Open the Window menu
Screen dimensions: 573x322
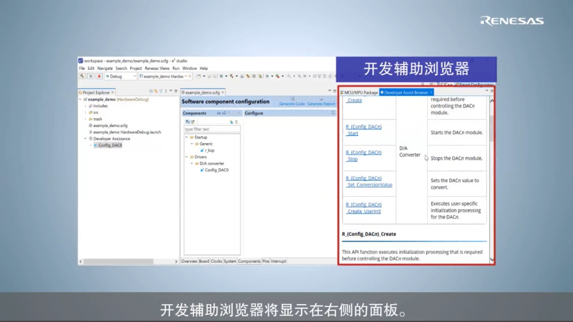(x=189, y=68)
